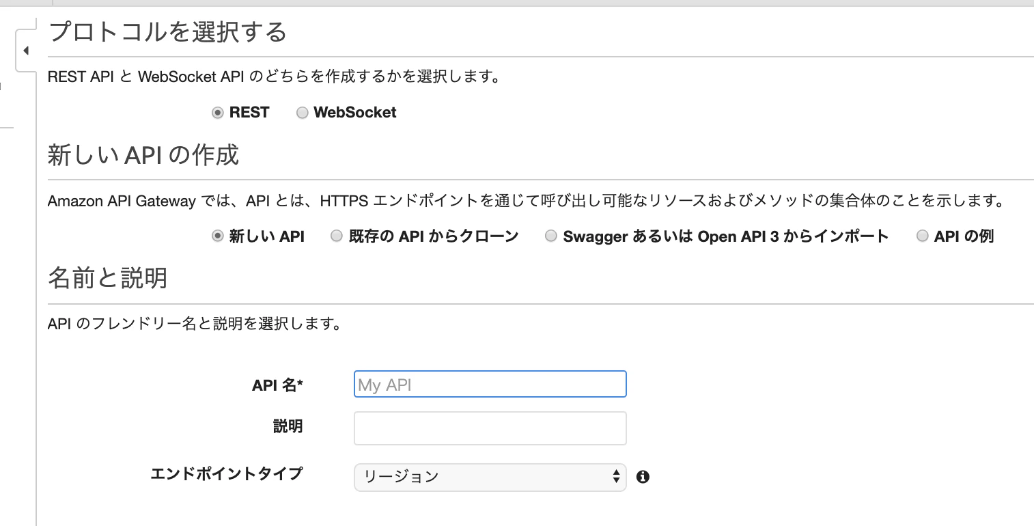Image resolution: width=1034 pixels, height=526 pixels.
Task: Show endpoint type info tooltip icon
Action: click(x=643, y=477)
